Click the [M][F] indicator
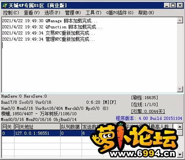 coord(109,102)
